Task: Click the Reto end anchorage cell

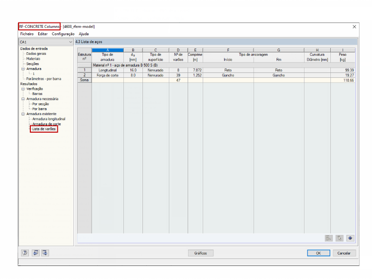Action: coord(279,70)
